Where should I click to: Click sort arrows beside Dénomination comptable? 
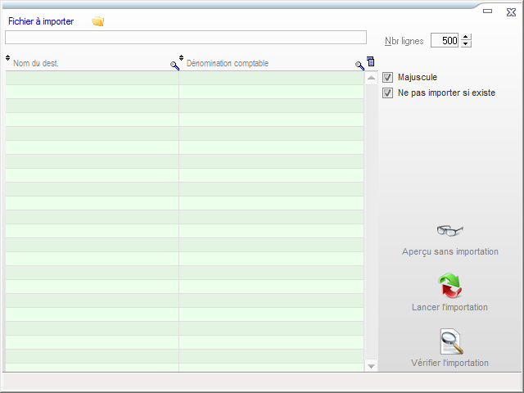point(182,58)
